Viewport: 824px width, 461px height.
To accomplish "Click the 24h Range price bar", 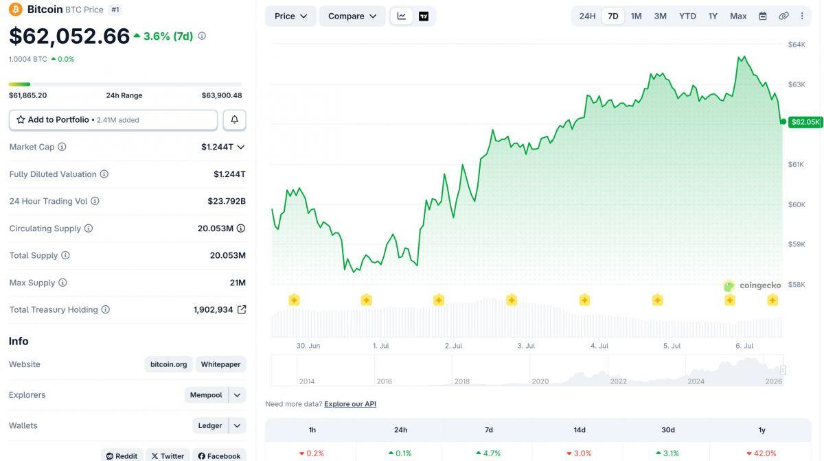I will 126,84.
